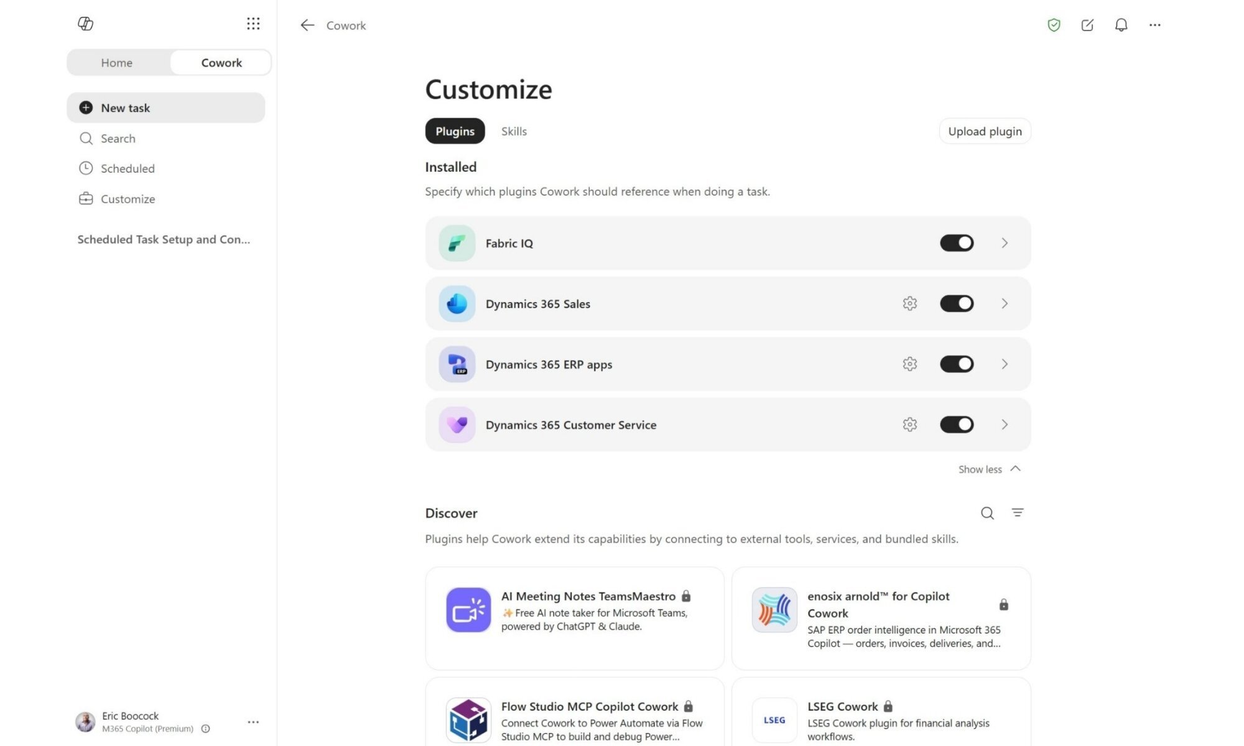1244x746 pixels.
Task: Click the enosix arnold plugin icon
Action: [774, 610]
